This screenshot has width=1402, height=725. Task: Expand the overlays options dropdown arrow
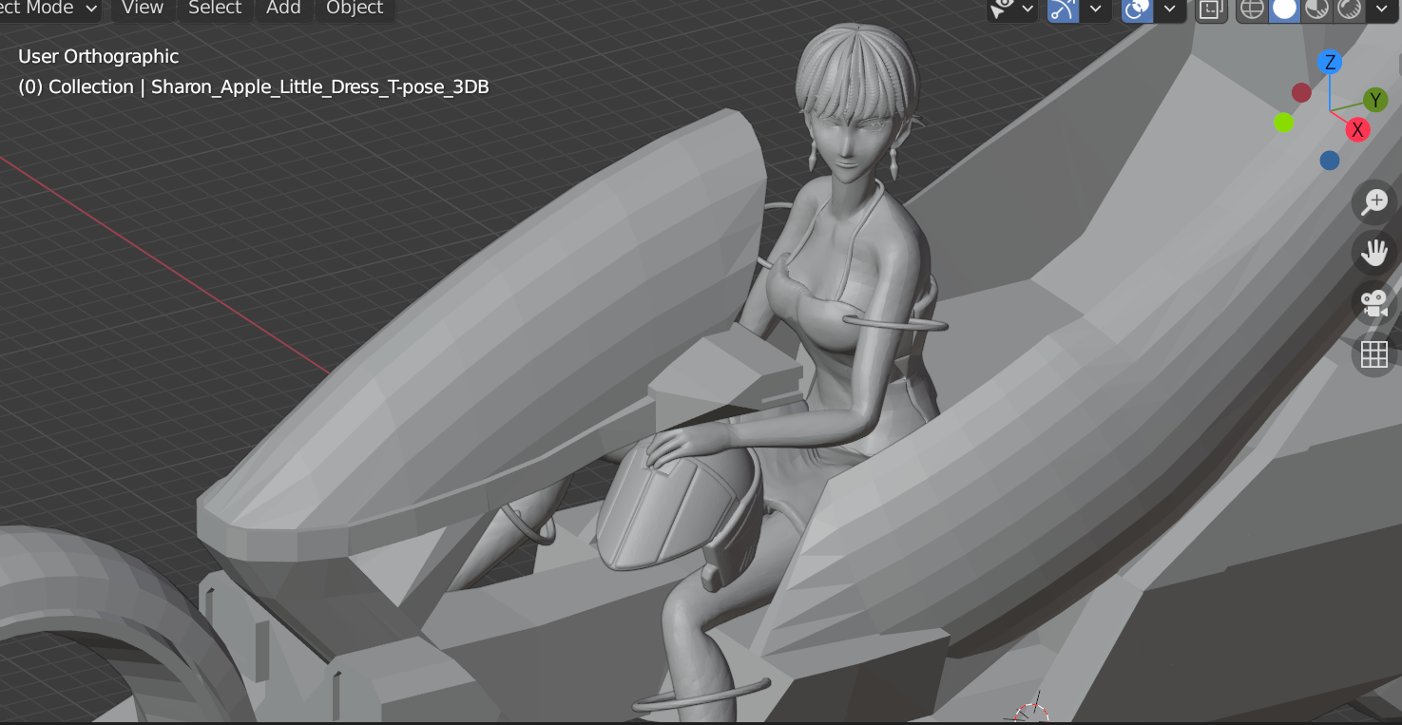click(x=1169, y=9)
